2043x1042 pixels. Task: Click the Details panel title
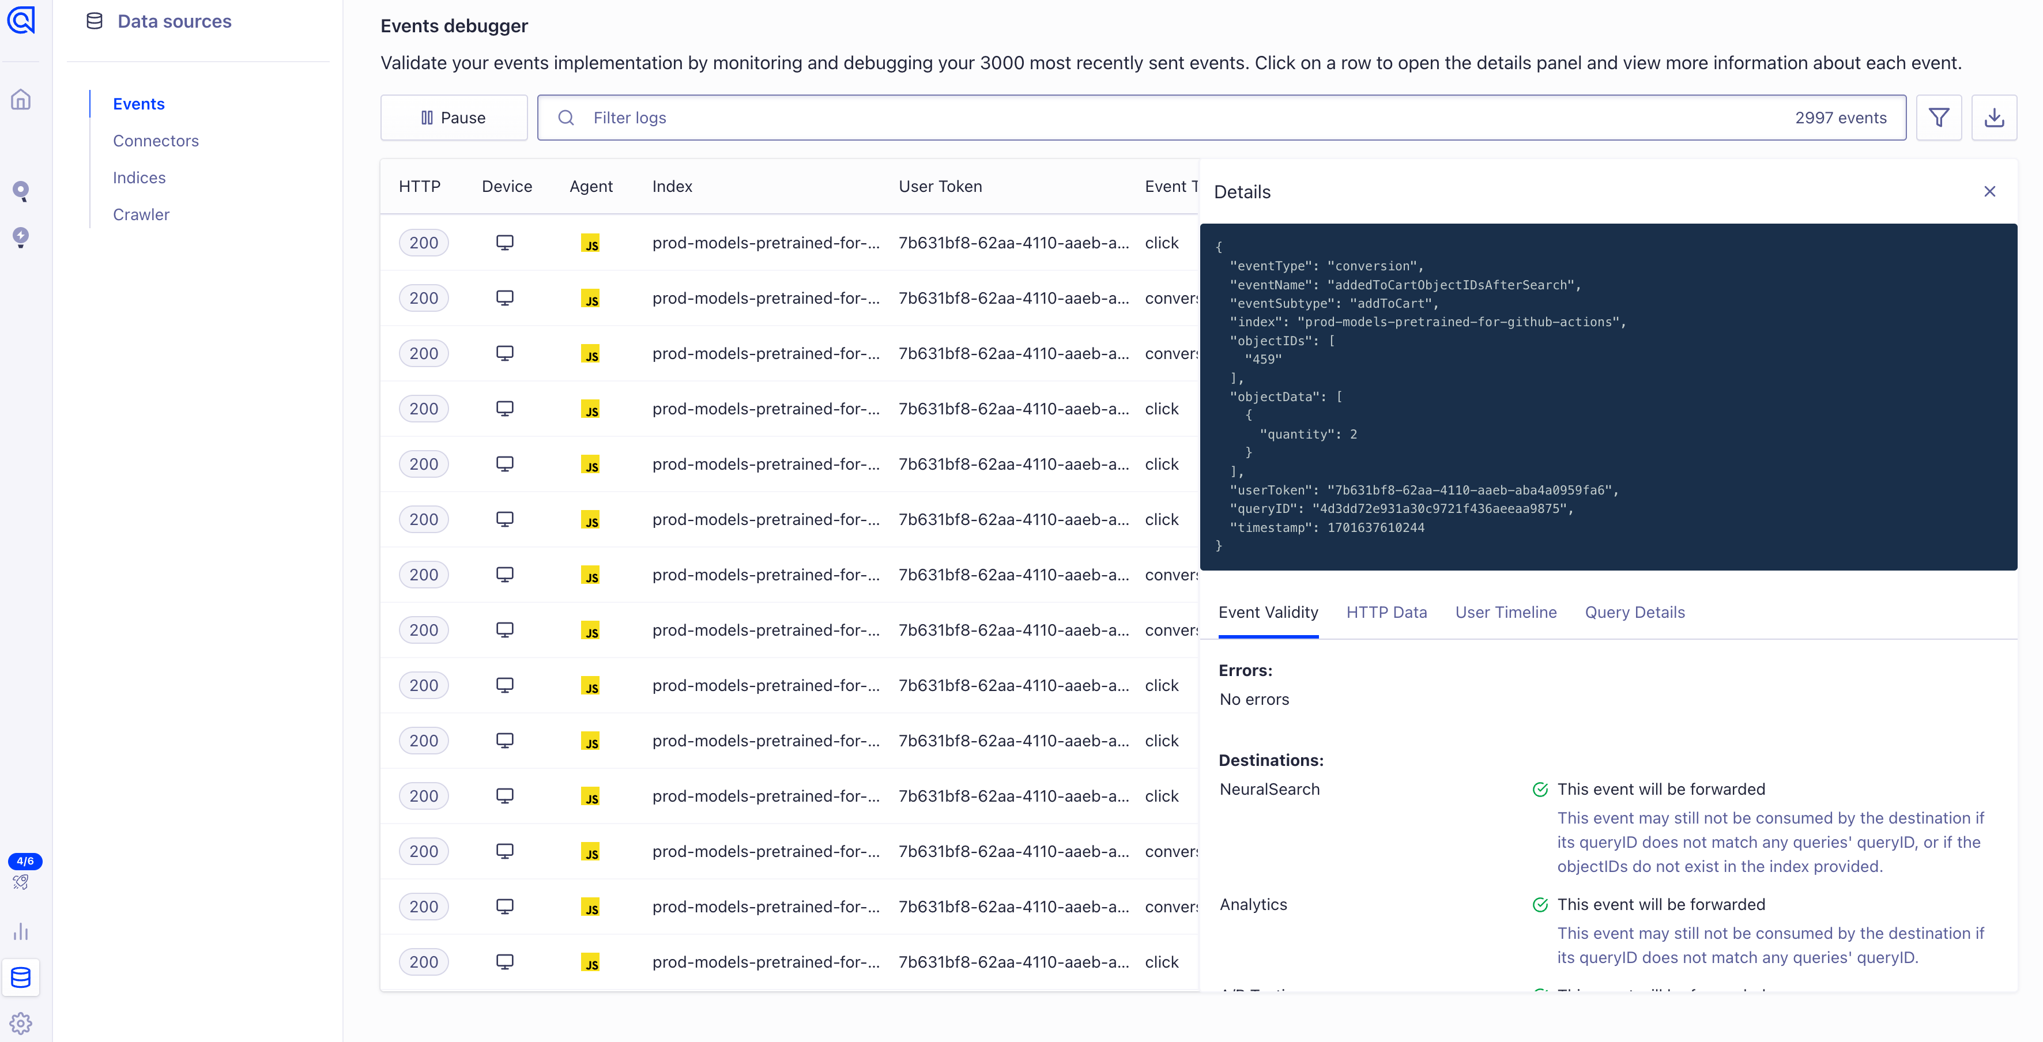(1242, 192)
